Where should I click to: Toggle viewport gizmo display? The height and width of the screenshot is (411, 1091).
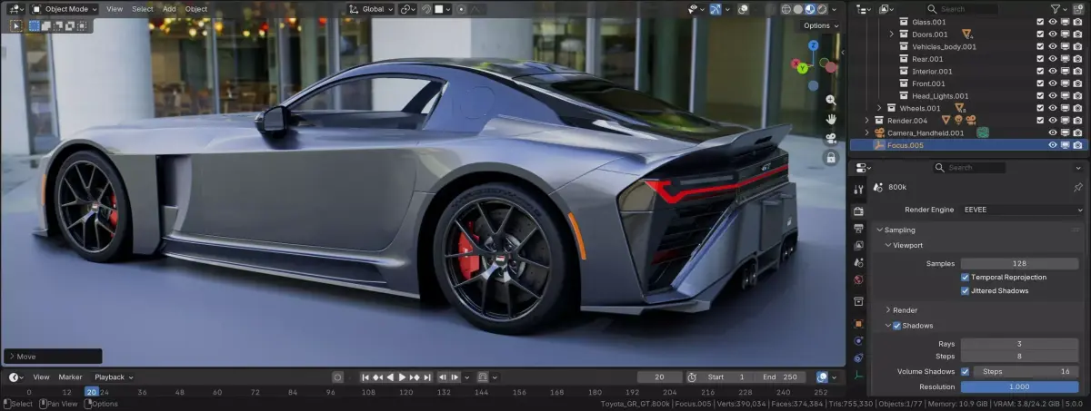click(x=716, y=9)
